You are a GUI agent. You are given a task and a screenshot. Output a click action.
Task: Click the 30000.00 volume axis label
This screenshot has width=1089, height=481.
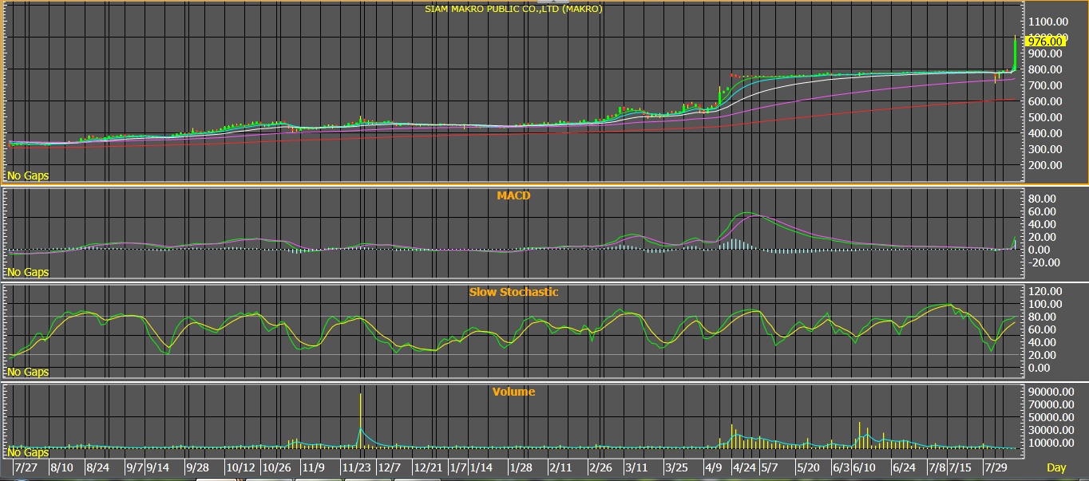pos(1052,430)
